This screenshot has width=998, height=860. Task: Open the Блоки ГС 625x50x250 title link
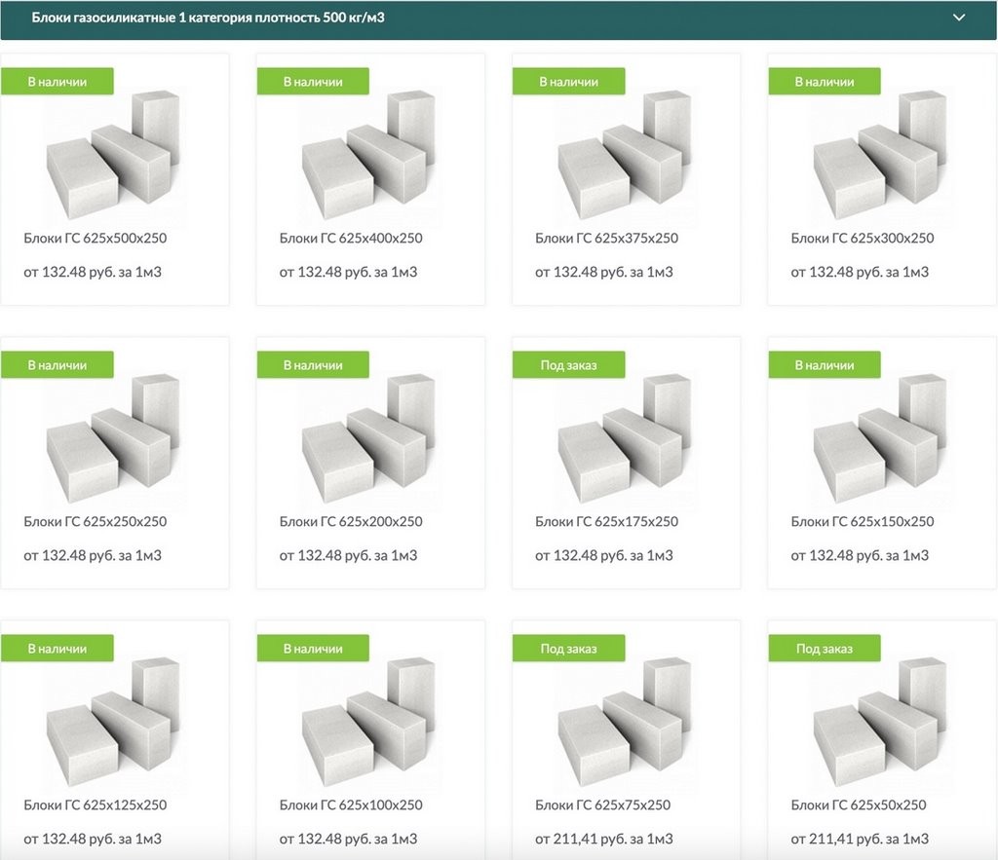coord(858,805)
